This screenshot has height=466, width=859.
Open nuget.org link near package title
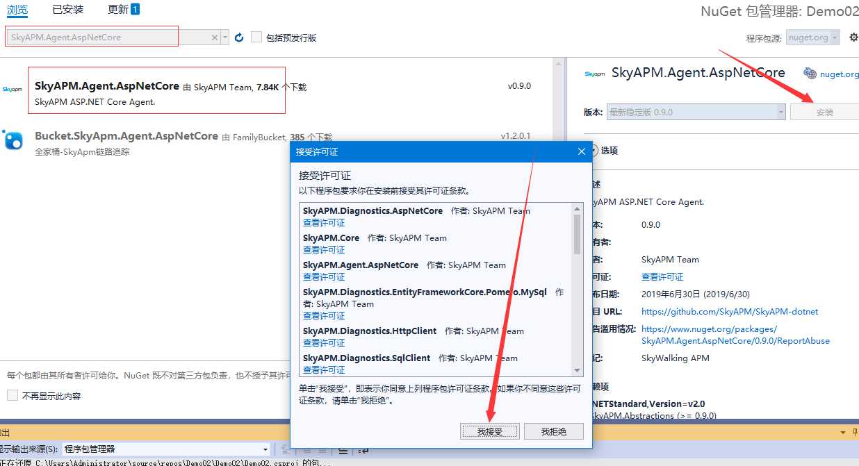pyautogui.click(x=839, y=74)
